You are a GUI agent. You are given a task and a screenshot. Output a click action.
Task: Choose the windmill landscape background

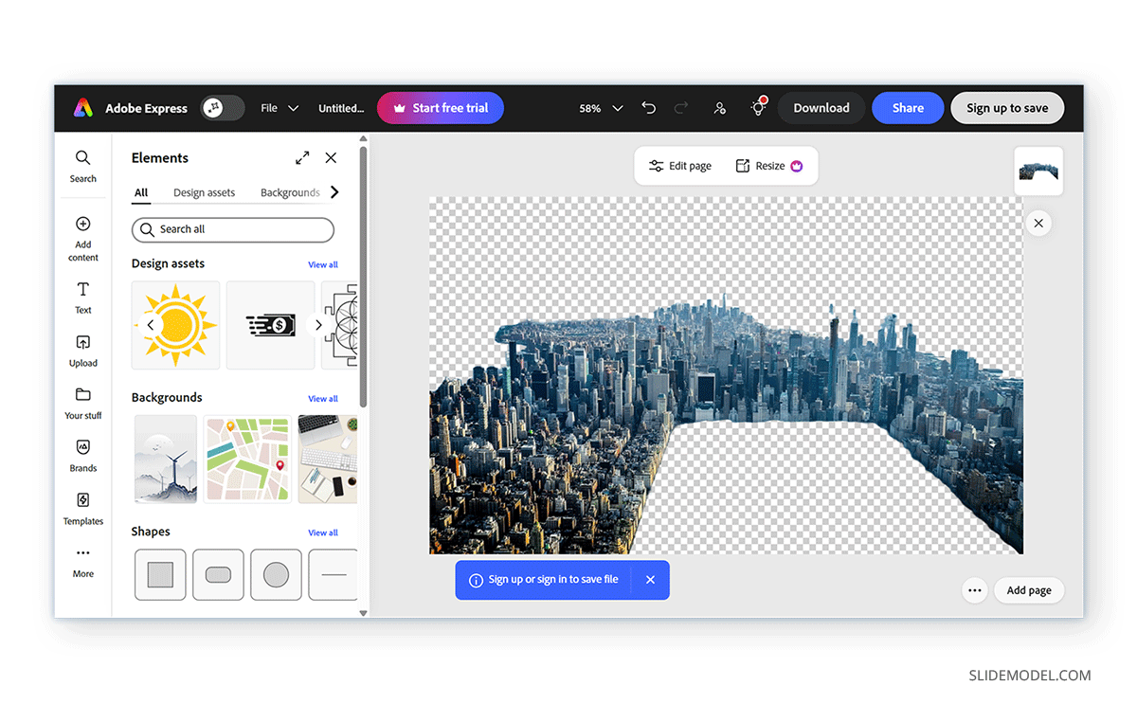point(166,459)
